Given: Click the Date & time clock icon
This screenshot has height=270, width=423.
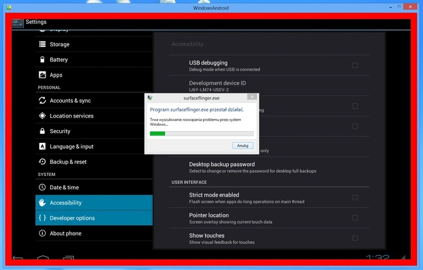Looking at the screenshot, I should click(42, 187).
